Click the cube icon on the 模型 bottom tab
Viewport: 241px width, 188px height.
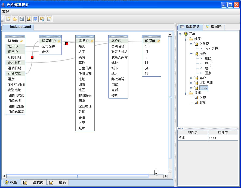(x=7, y=182)
